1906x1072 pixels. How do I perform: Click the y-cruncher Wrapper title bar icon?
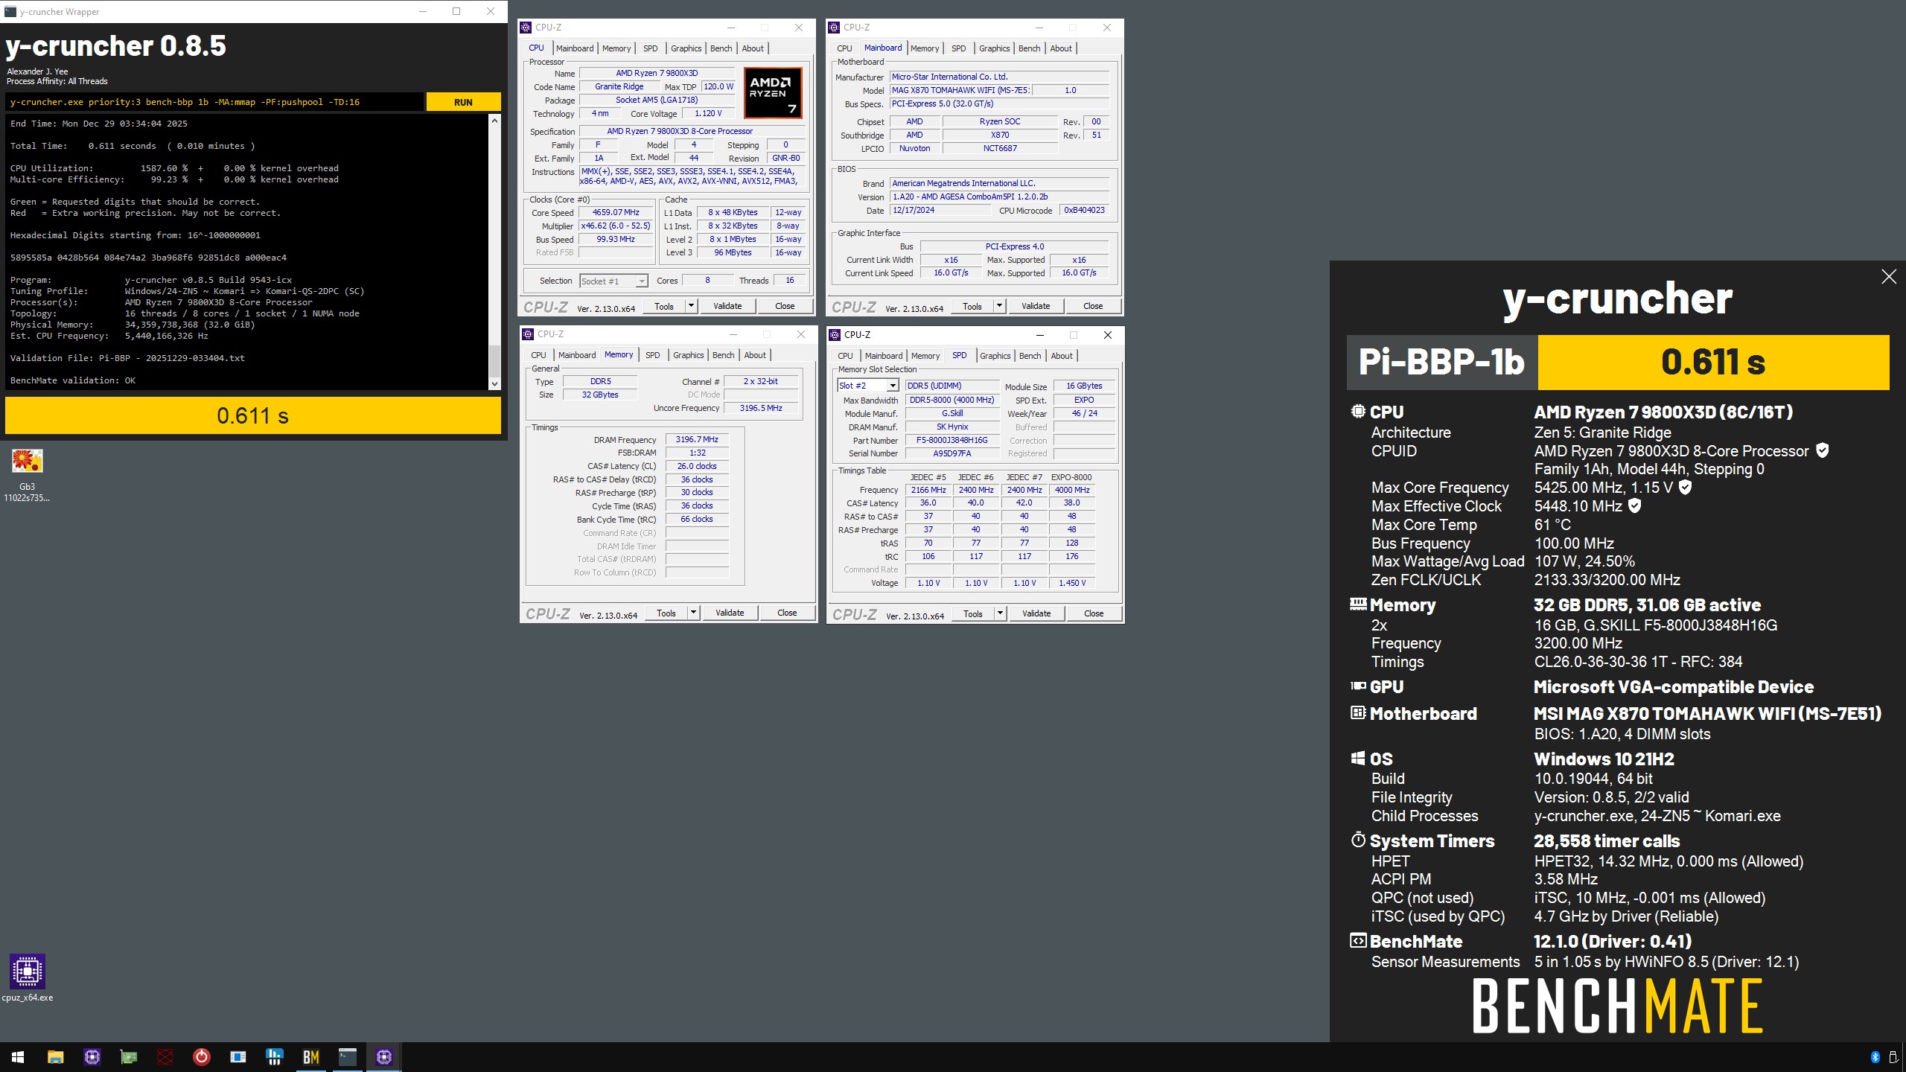pos(10,11)
